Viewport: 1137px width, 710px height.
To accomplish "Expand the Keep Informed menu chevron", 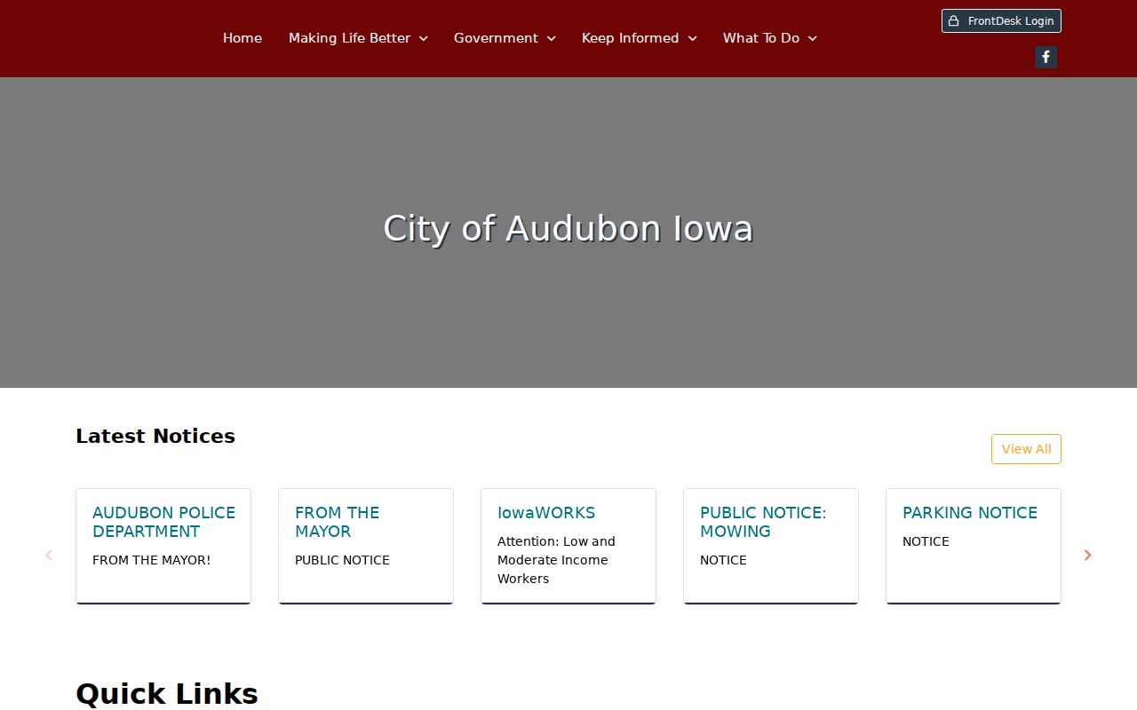I will click(x=692, y=38).
